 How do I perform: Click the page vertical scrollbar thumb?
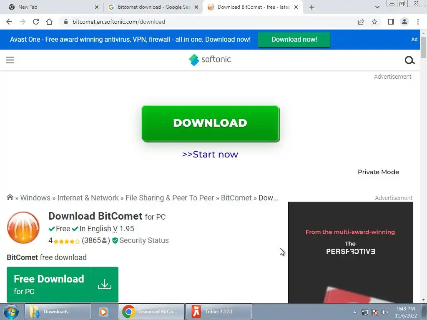(423, 47)
